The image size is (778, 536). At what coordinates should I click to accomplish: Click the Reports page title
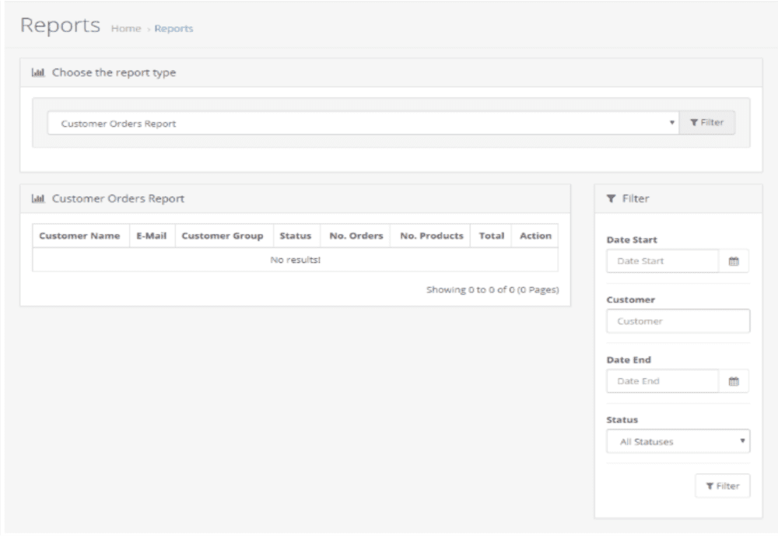(60, 26)
